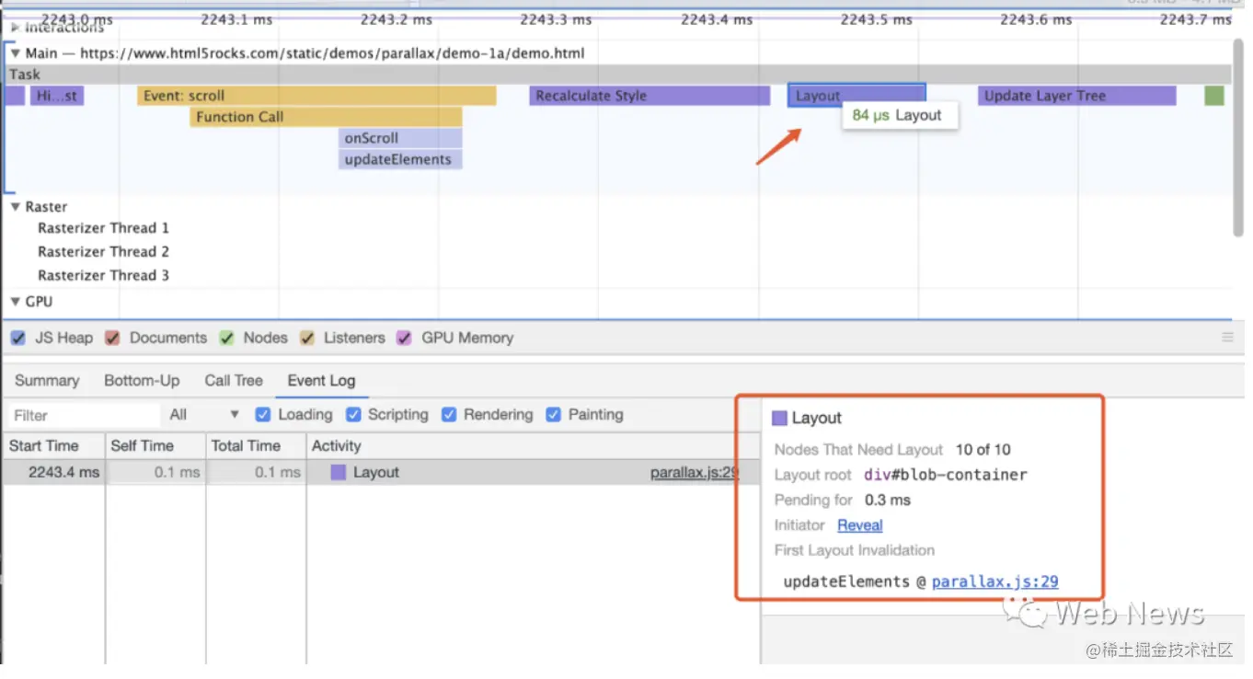
Task: Open parallax.js:29 link in details pane
Action: tap(994, 581)
